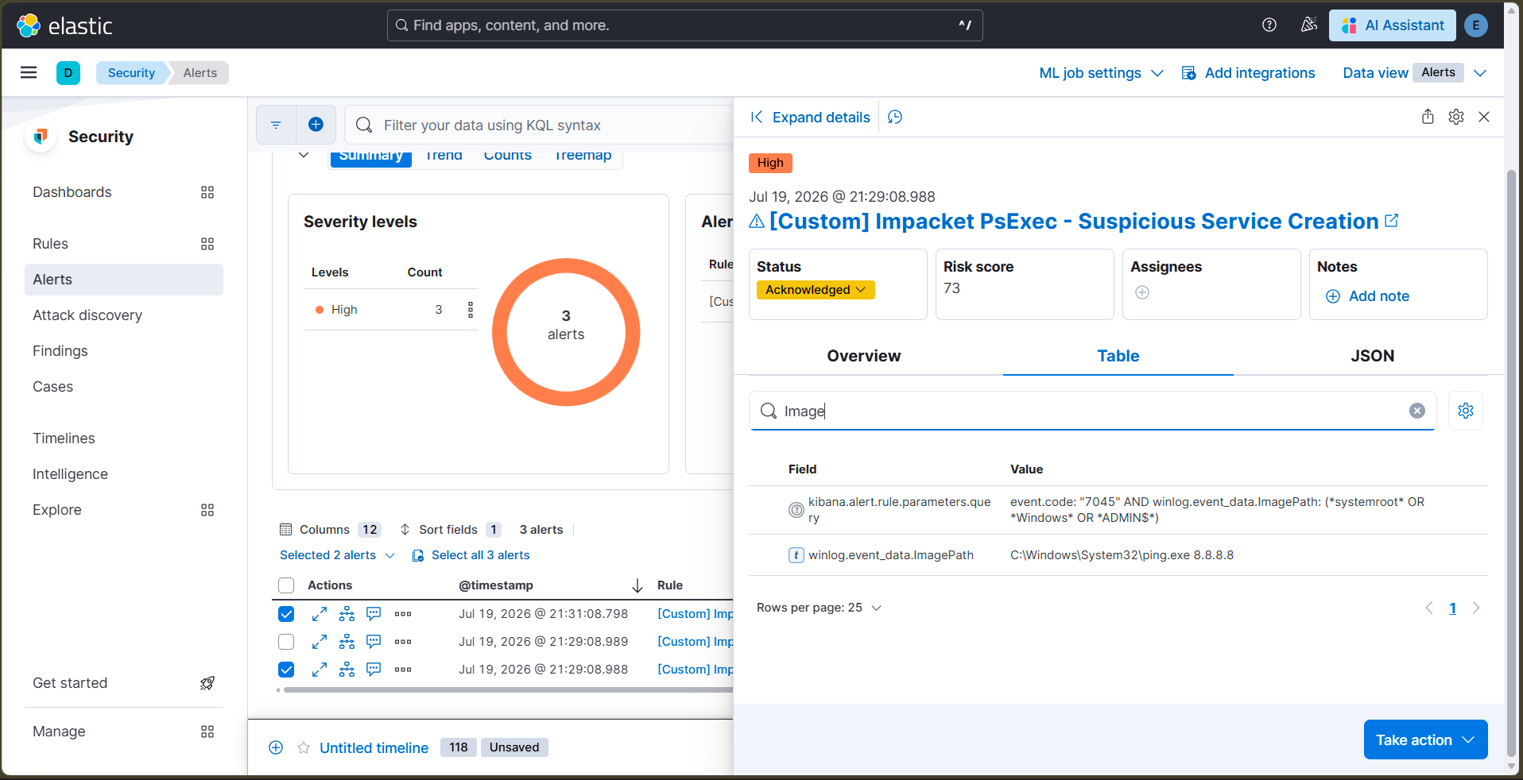Viewport: 1523px width, 780px height.
Task: Open the Untitled timeline link
Action: [374, 747]
